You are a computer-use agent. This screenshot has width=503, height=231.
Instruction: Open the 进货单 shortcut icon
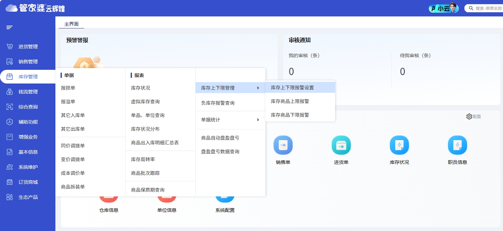(341, 145)
